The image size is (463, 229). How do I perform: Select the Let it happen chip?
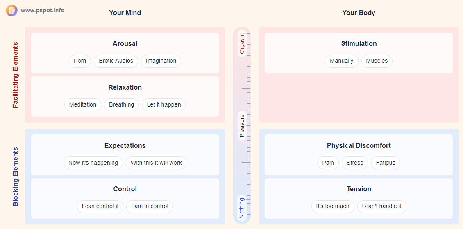tap(164, 105)
